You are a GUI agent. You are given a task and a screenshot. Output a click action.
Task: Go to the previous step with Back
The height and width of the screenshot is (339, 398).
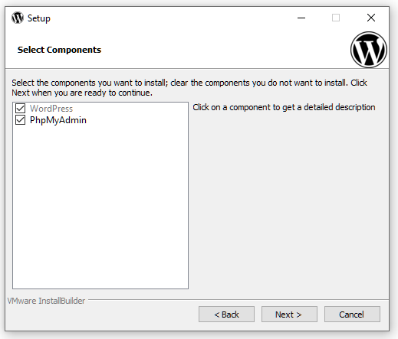[226, 315]
